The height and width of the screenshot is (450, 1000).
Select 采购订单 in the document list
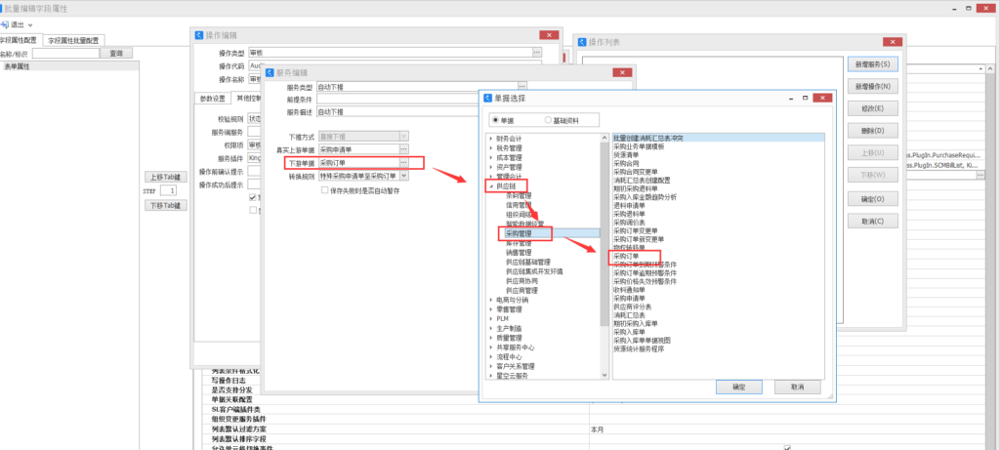(x=626, y=256)
